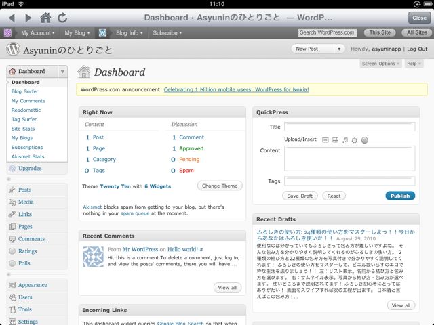Click the Appearance icon in the sidebar
The width and height of the screenshot is (434, 325).
point(12,285)
